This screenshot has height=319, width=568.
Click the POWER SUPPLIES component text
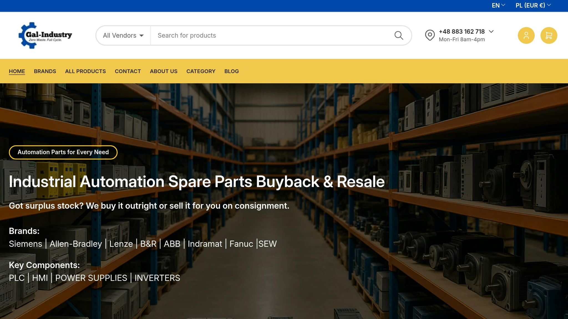[x=91, y=278]
